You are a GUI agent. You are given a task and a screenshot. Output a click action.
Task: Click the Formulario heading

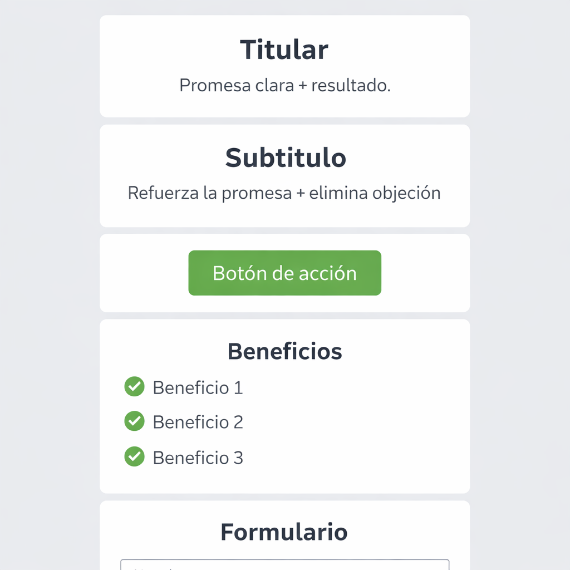284,532
